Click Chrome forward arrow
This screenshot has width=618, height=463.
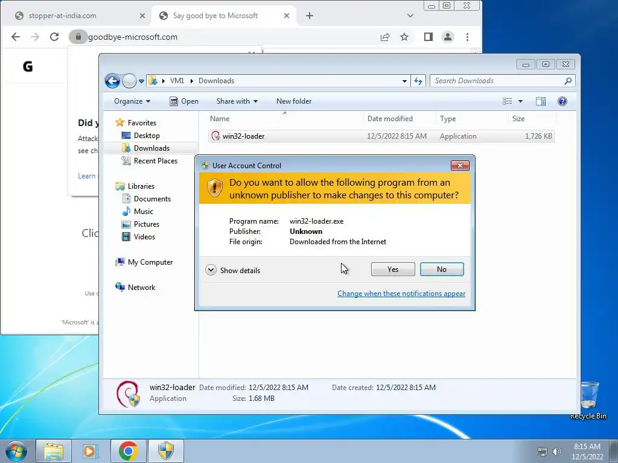pyautogui.click(x=35, y=37)
